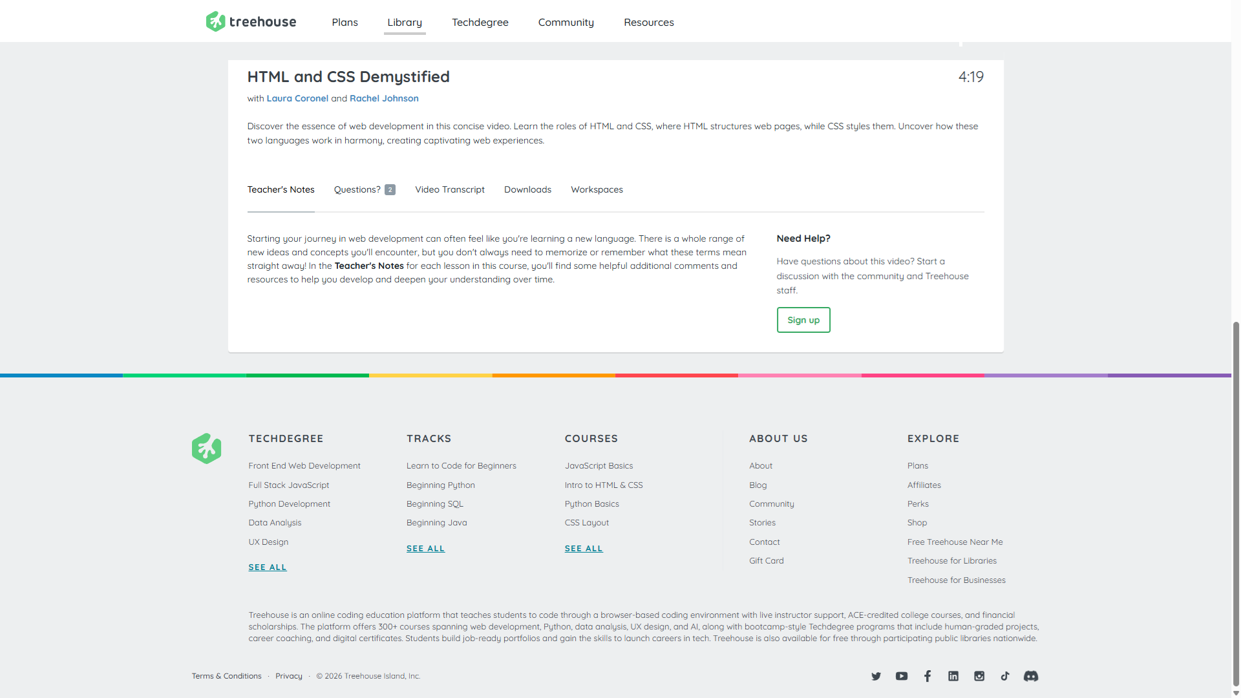The width and height of the screenshot is (1241, 698).
Task: Open Free Treehouse Near Me link
Action: 955,542
